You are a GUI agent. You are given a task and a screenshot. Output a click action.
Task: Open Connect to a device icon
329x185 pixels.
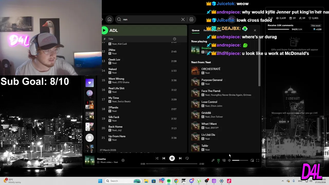coord(224,160)
